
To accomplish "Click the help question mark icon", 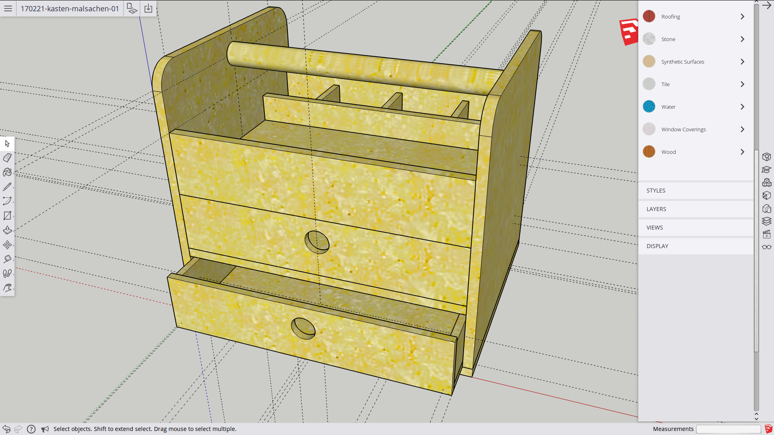I will click(x=31, y=429).
